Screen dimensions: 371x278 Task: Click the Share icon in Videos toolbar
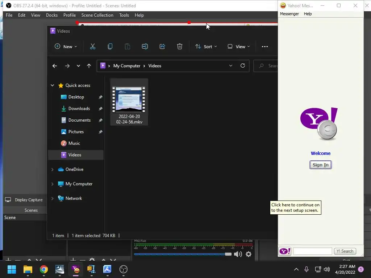coord(162,47)
